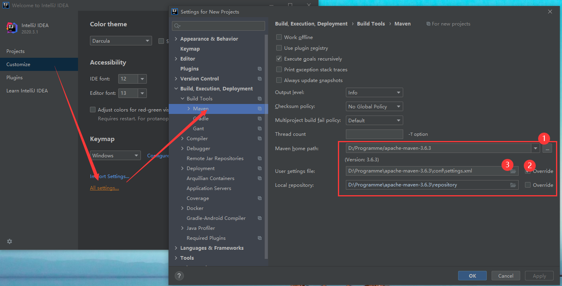Open the Keymap Windows dropdown
Viewport: 562px width, 286px height.
pos(115,155)
